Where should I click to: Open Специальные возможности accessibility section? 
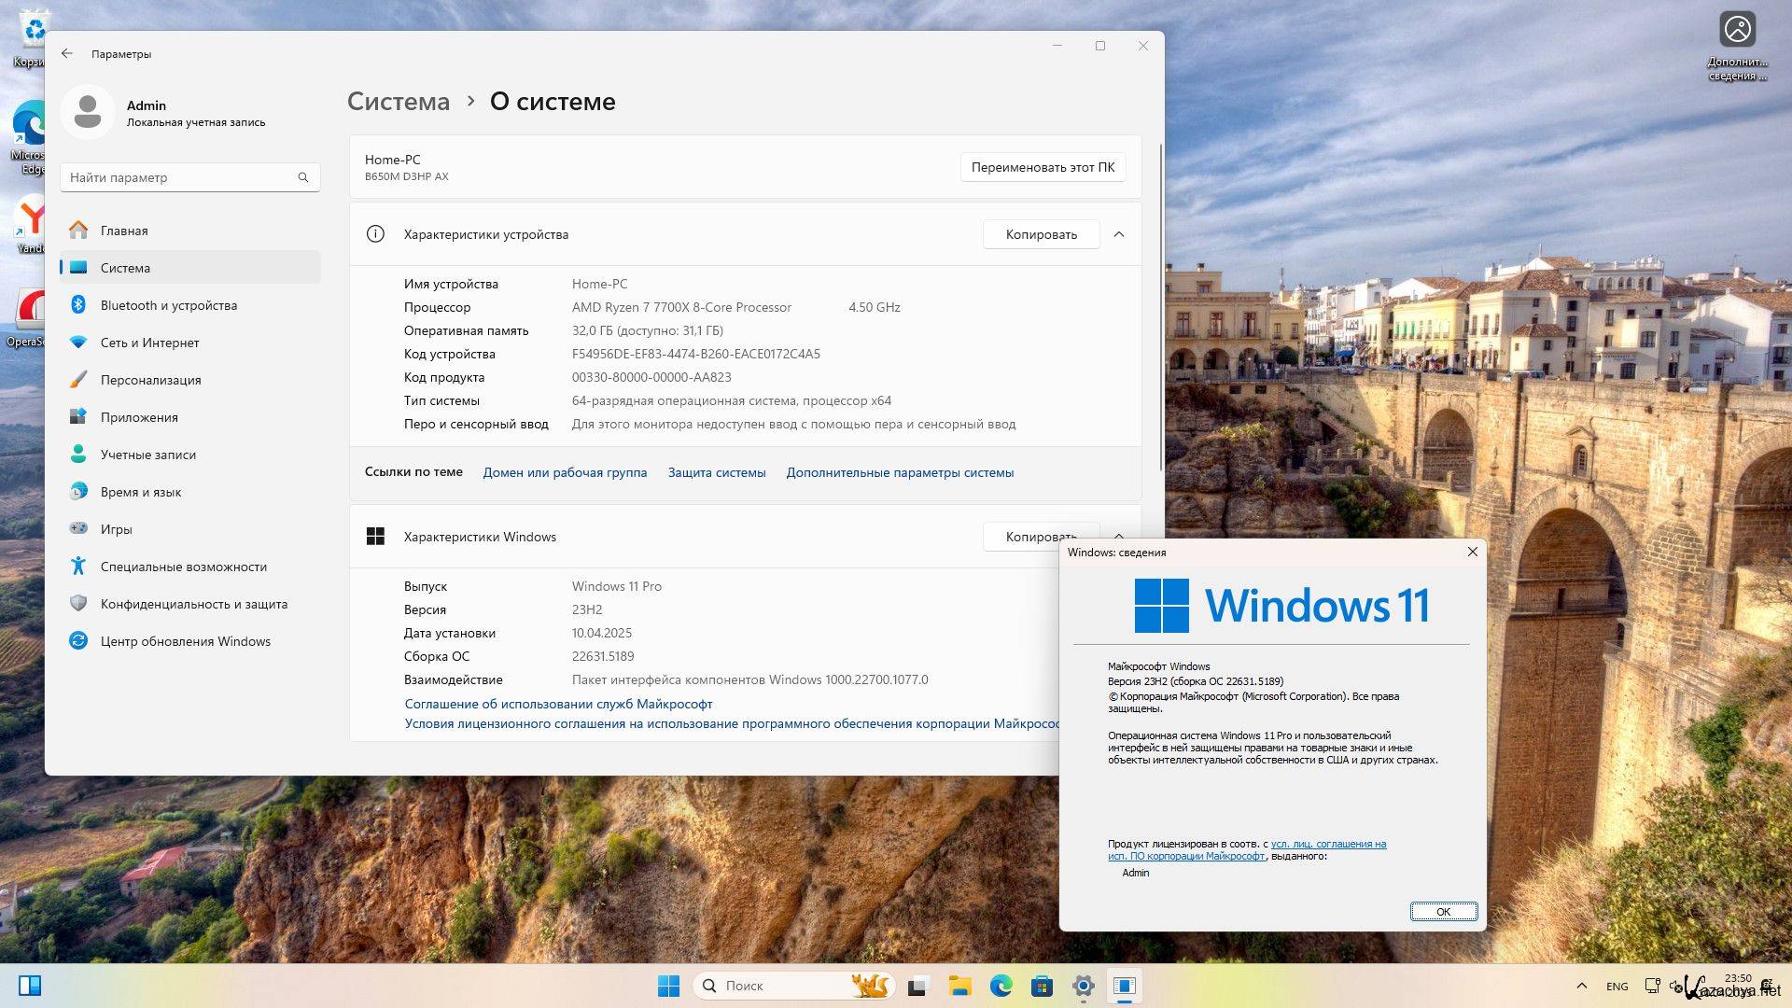coord(183,567)
